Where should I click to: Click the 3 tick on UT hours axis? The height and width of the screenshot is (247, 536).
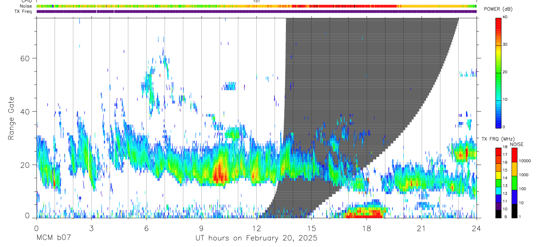pyautogui.click(x=91, y=229)
